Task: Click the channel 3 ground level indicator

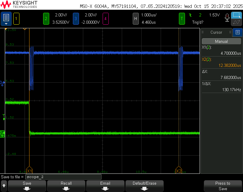Action: (x=2, y=83)
